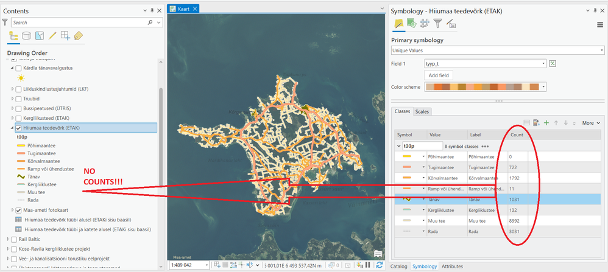Open the Symbology panel hamburger menu
This screenshot has width=608, height=272.
pyautogui.click(x=600, y=24)
